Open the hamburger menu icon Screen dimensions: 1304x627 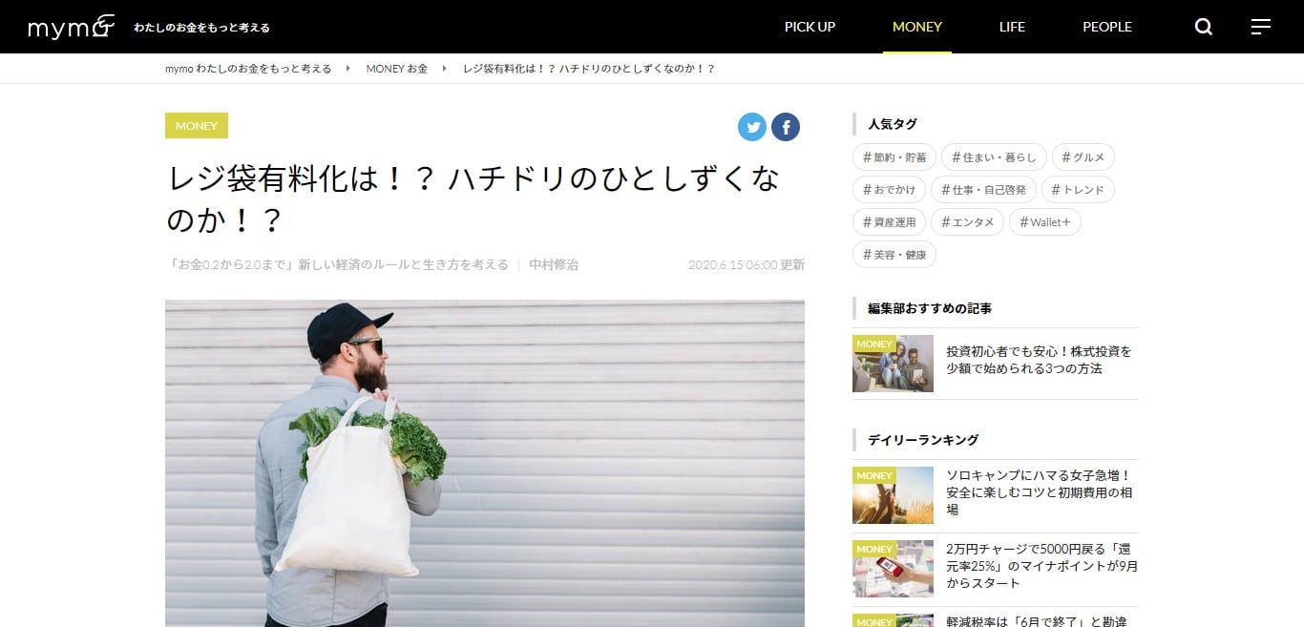click(1261, 27)
